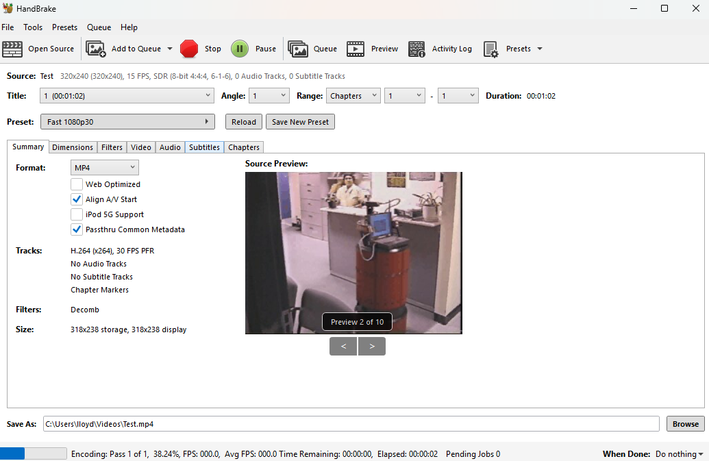Open the Angle dropdown
This screenshot has height=461, width=709.
click(269, 96)
